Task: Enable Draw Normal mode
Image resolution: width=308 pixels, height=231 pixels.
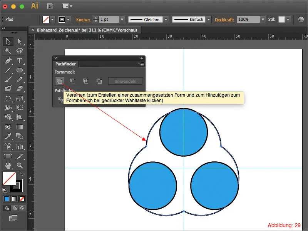Action: [x=7, y=208]
